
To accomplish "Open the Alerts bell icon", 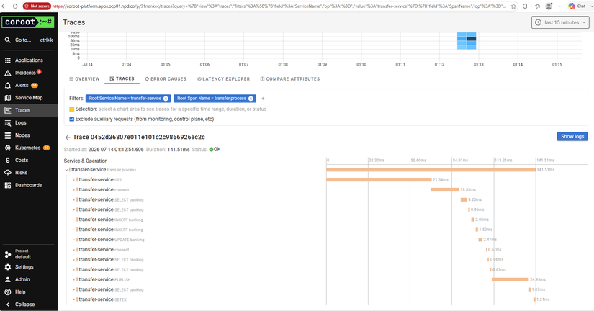I will tap(8, 85).
